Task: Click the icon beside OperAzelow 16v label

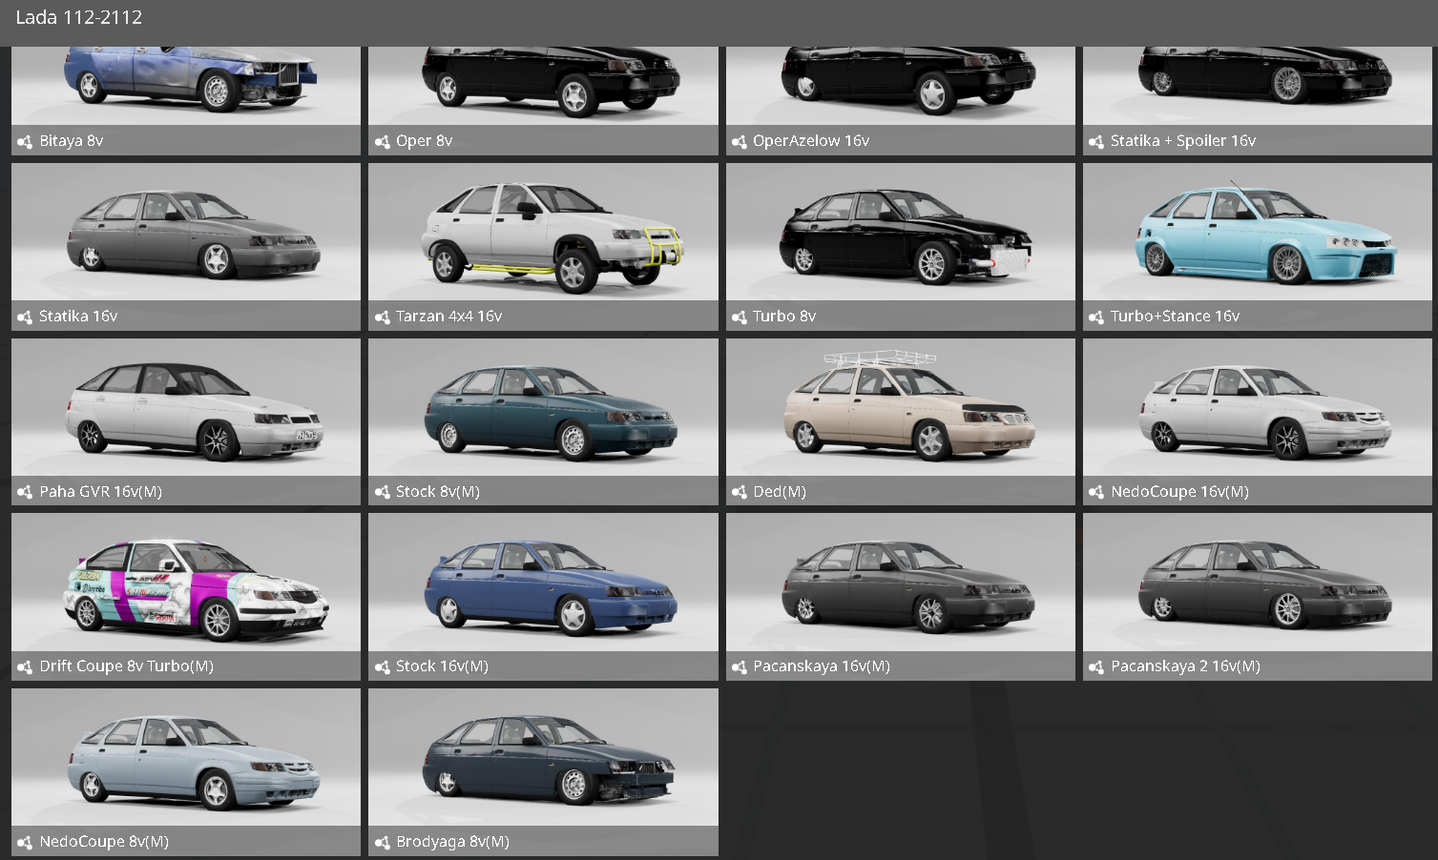Action: coord(739,142)
